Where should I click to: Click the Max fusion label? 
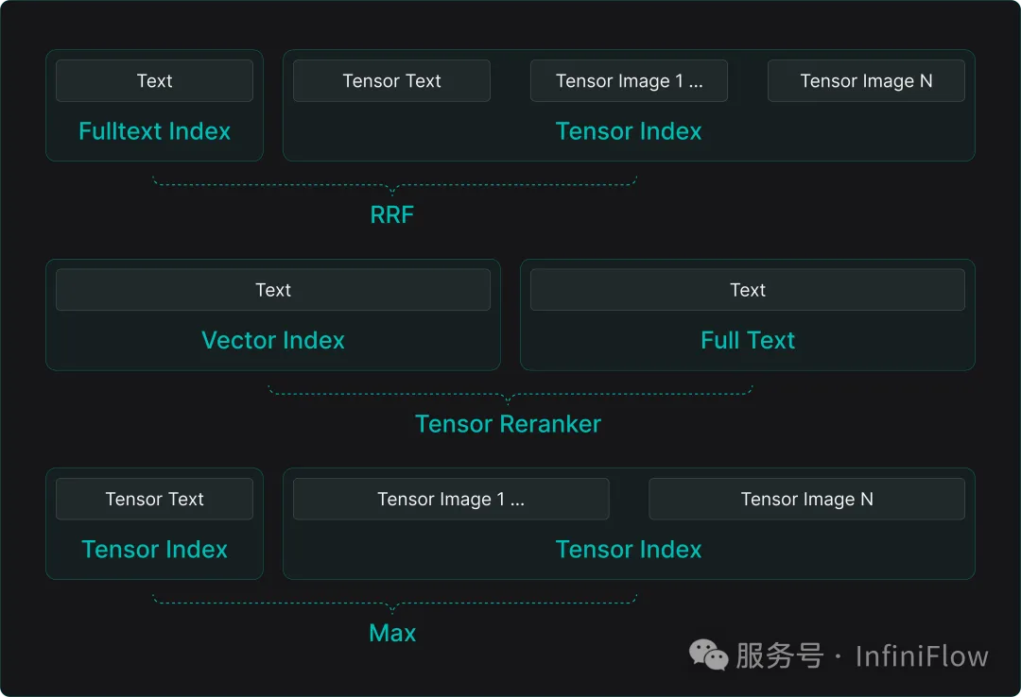coord(392,633)
